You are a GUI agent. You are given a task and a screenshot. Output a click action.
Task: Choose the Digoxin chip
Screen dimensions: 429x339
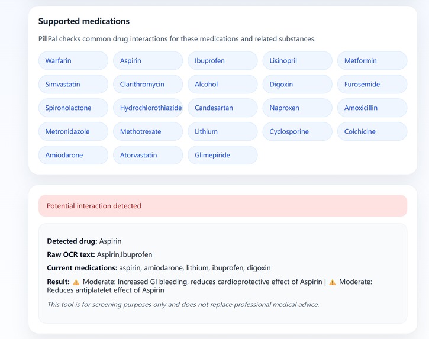[x=298, y=84]
